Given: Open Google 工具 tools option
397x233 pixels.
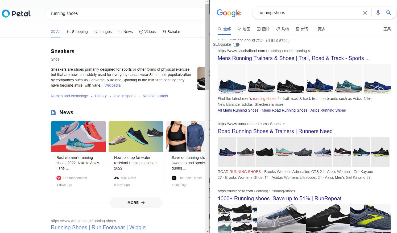Looking at the screenshot, I should click(x=387, y=29).
